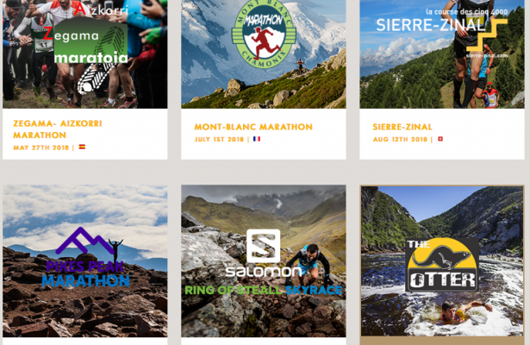Click the Salomon S logo square
The height and width of the screenshot is (345, 530).
click(264, 246)
